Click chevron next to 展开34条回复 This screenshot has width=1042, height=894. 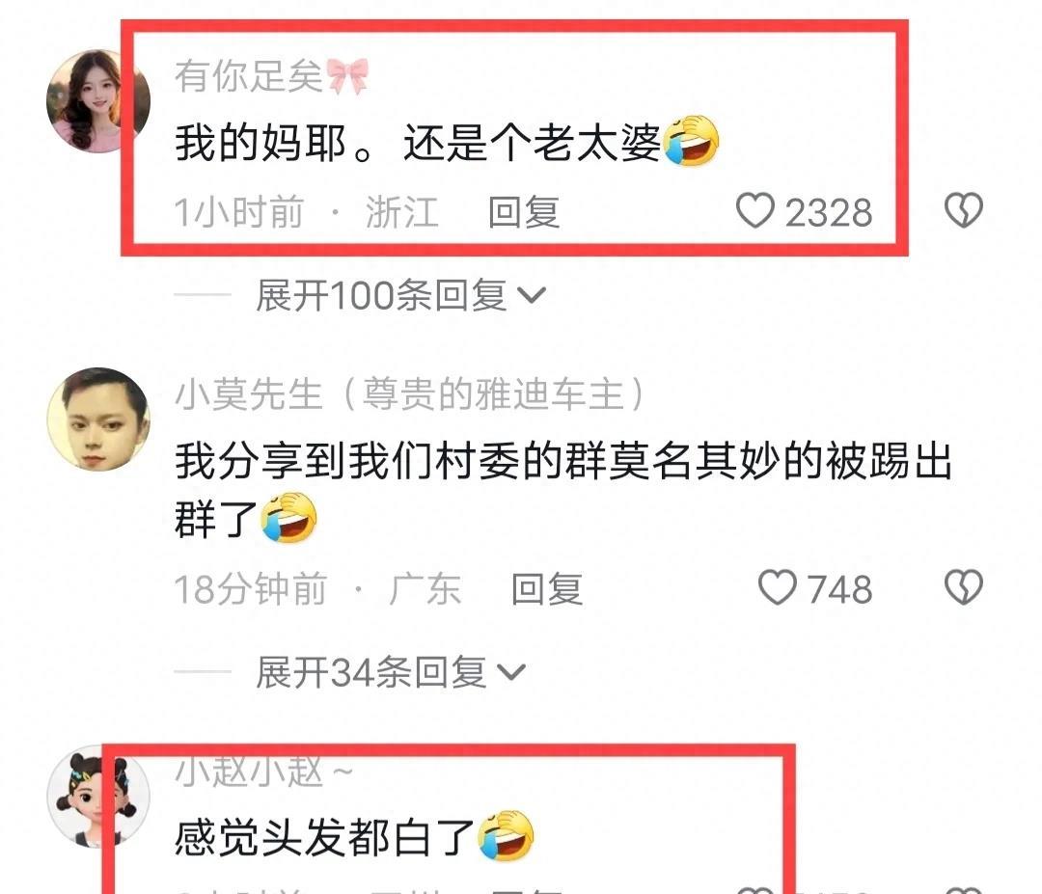pos(511,672)
